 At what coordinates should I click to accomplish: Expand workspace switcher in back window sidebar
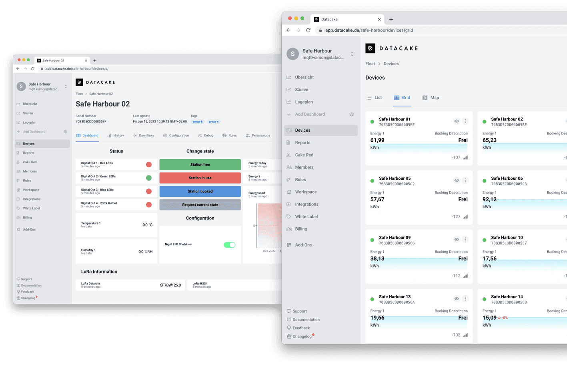tap(66, 86)
